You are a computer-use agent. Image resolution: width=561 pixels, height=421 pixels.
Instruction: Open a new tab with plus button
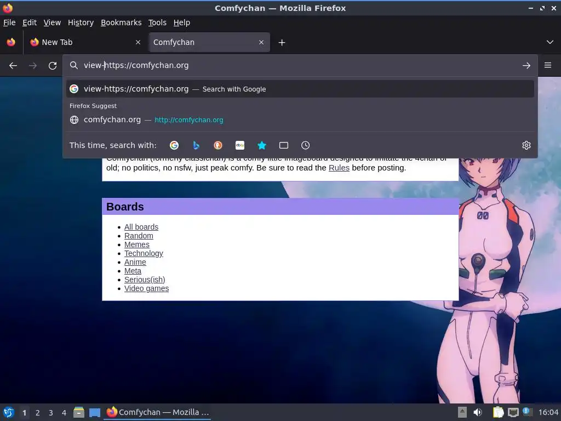282,43
